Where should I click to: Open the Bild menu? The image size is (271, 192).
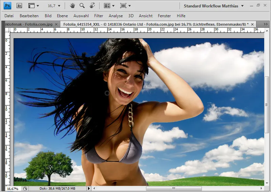(x=48, y=16)
